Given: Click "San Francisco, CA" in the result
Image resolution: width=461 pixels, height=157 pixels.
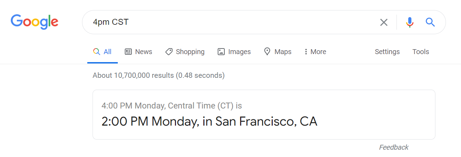Looking at the screenshot, I should pyautogui.click(x=266, y=121).
